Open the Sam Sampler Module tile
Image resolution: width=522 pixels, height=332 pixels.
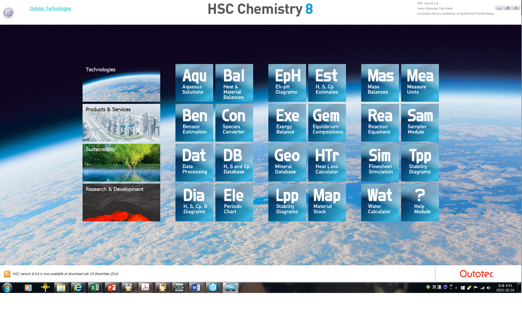click(420, 122)
